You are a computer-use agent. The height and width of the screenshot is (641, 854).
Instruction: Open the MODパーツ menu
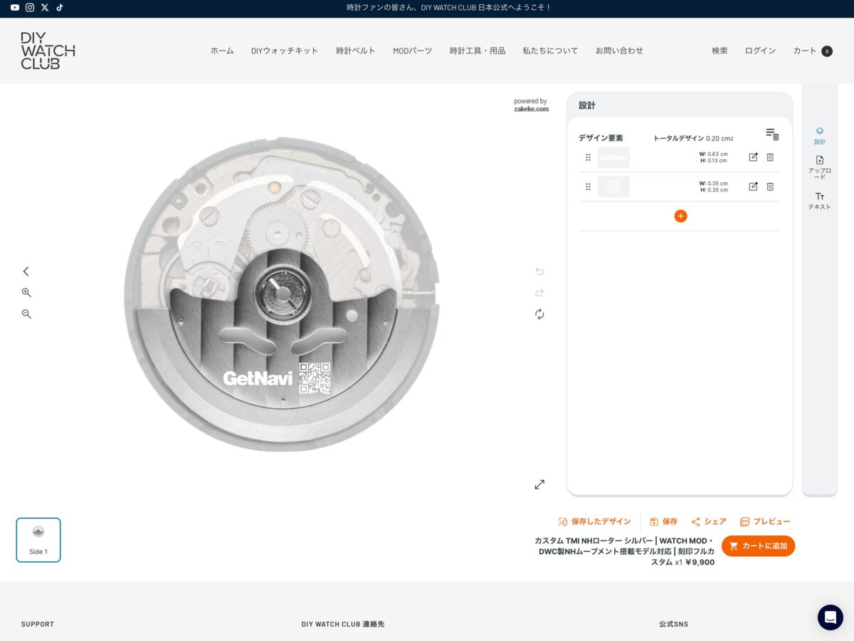point(413,51)
